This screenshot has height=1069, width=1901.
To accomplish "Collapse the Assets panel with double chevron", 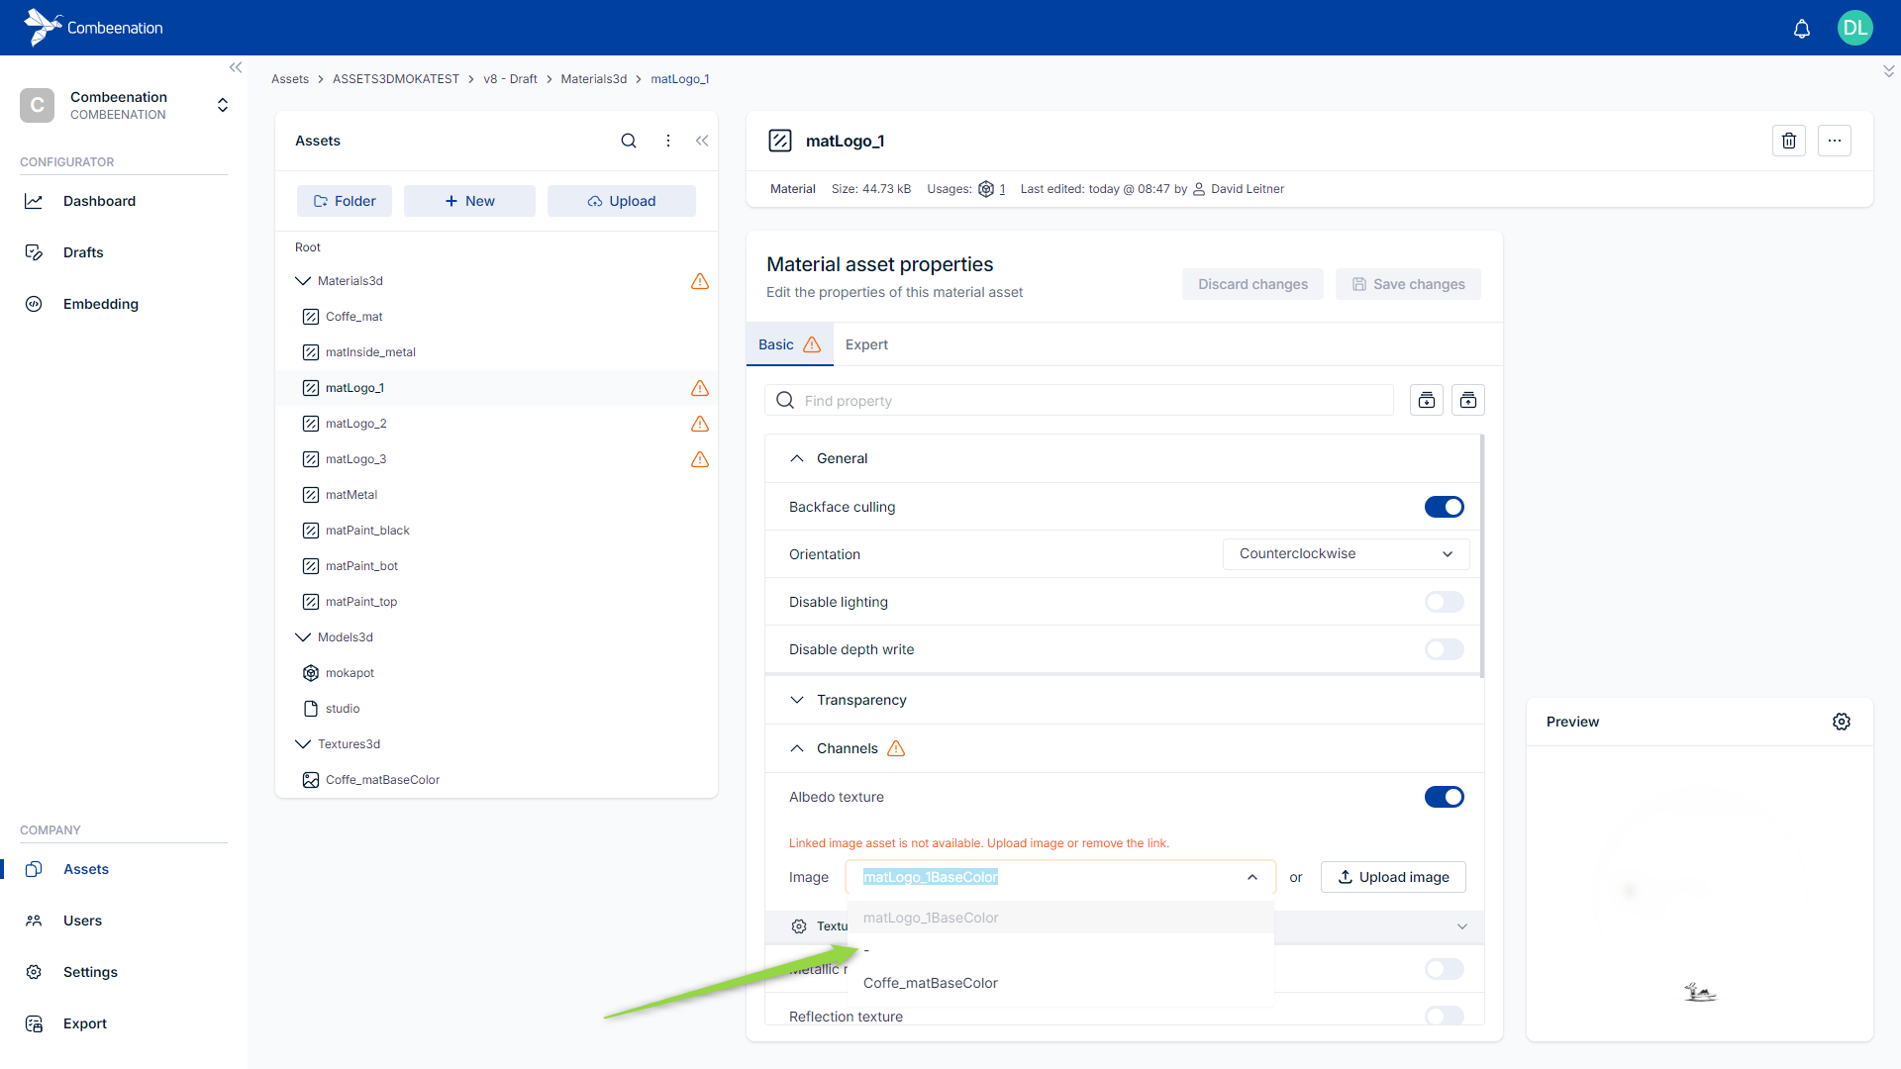I will pos(702,141).
